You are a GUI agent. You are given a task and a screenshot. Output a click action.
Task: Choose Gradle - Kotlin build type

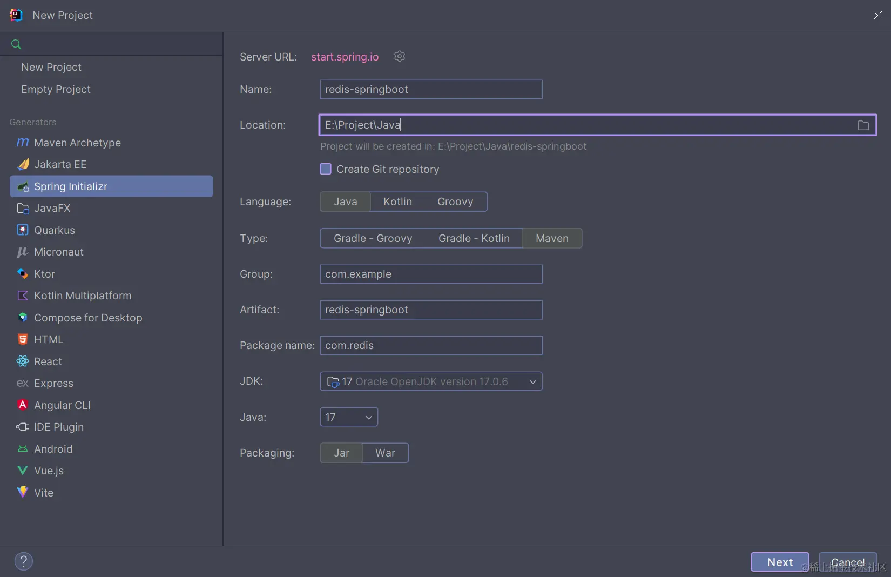(474, 238)
